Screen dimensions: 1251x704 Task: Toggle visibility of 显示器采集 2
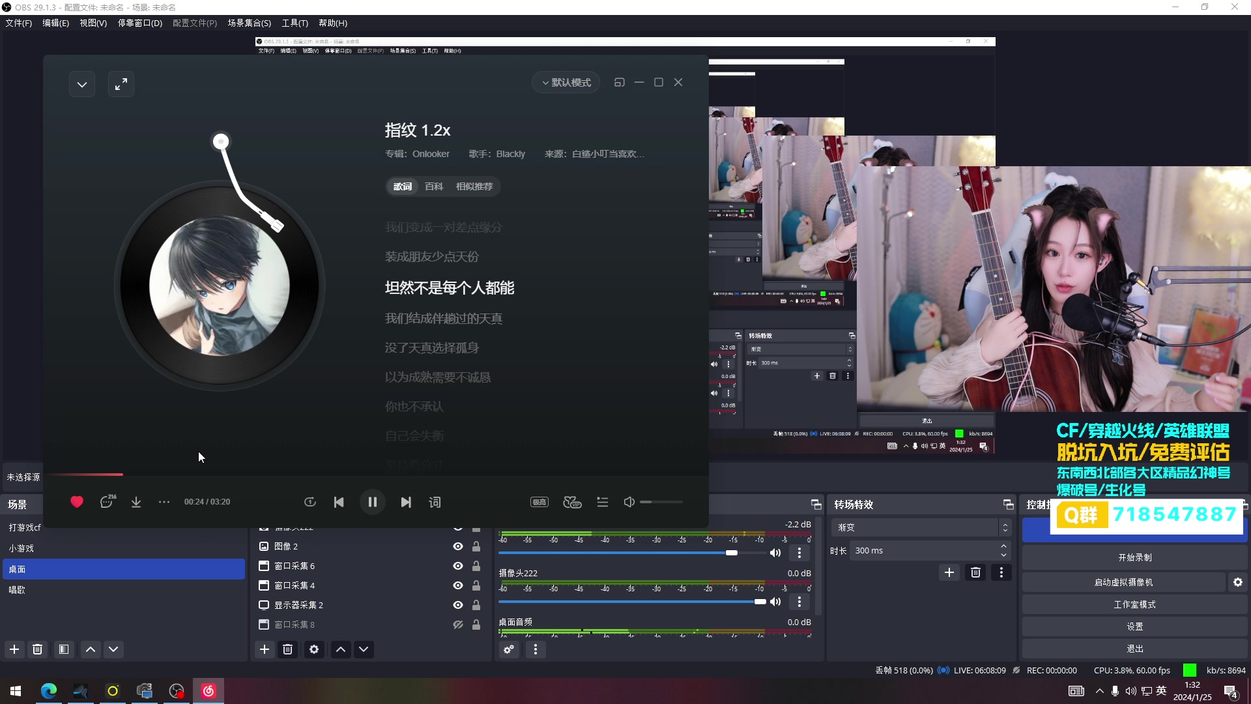tap(458, 605)
